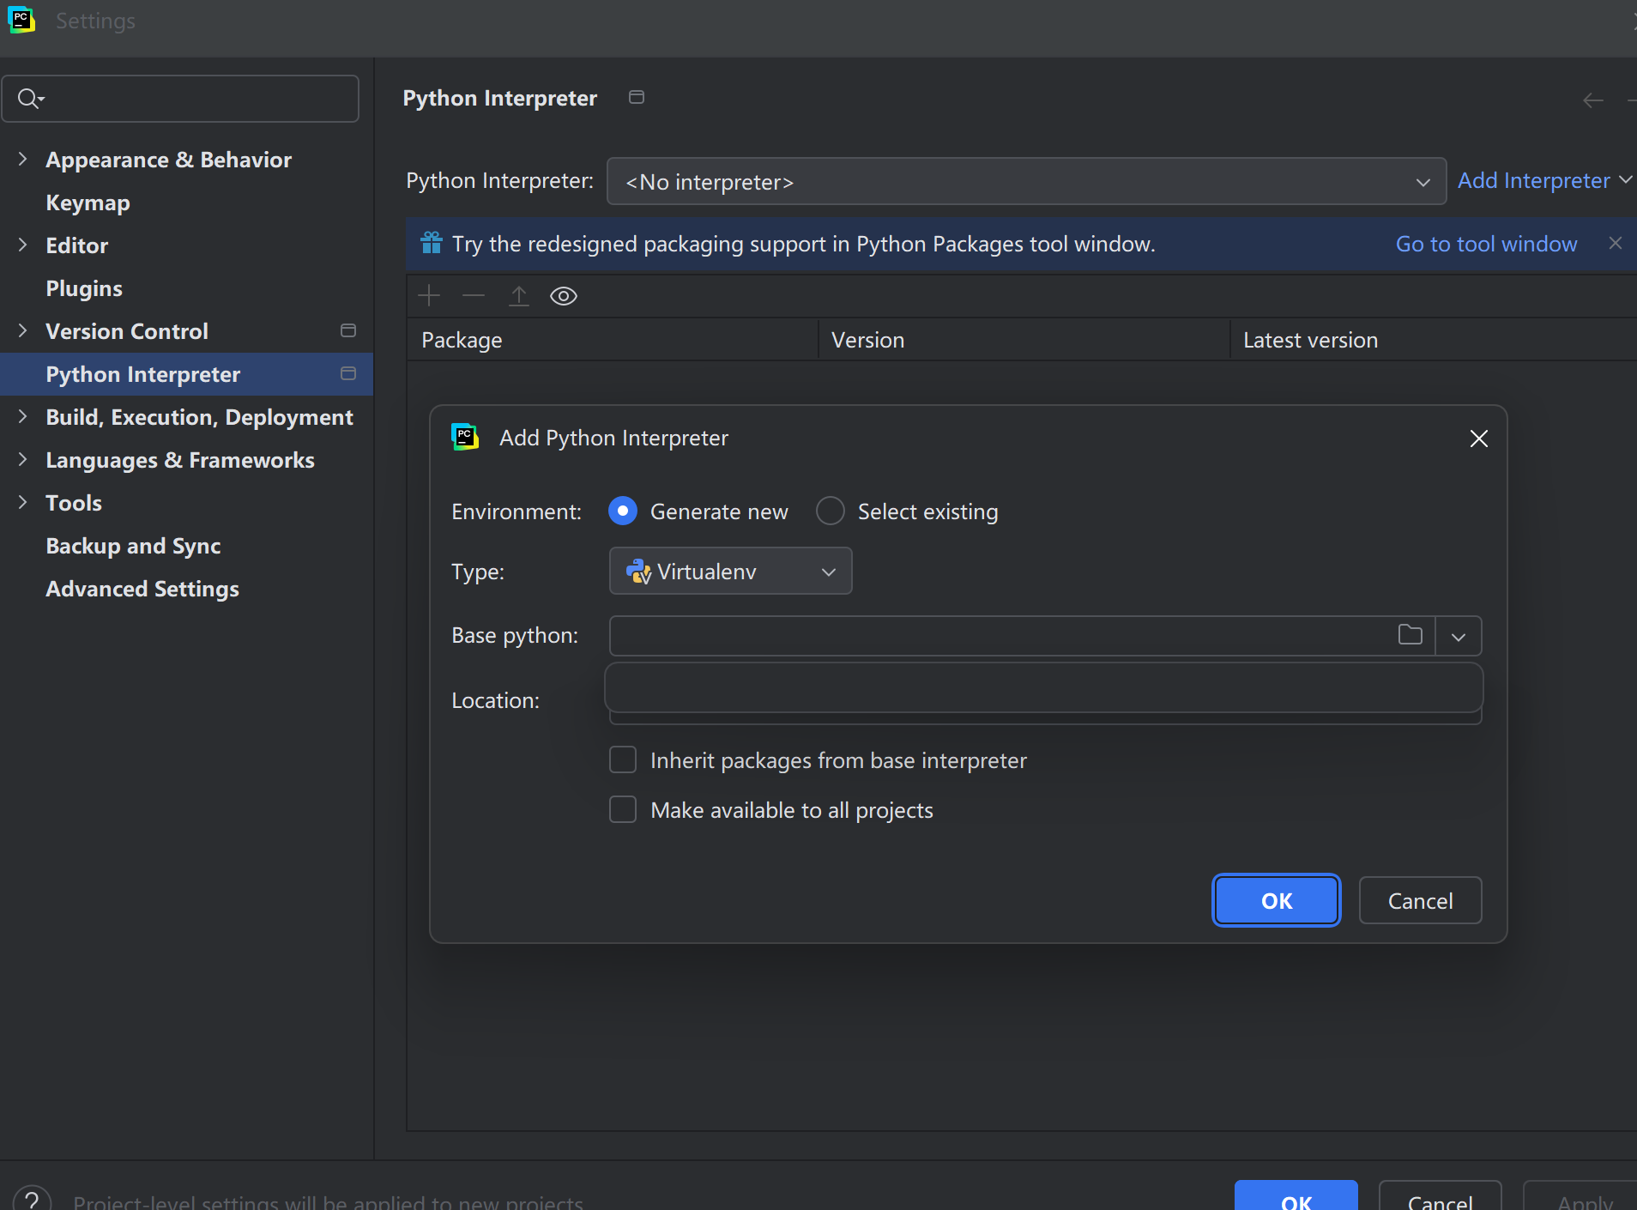This screenshot has height=1210, width=1637.
Task: Expand Languages & Frameworks section
Action: pos(23,459)
